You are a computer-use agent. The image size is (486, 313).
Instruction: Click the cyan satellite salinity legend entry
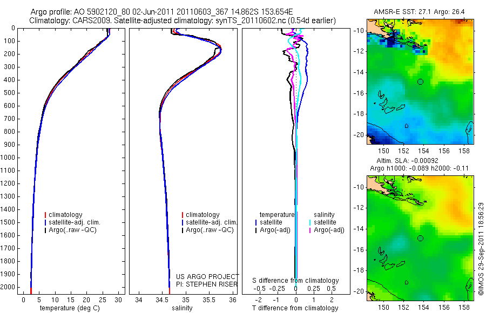(x=323, y=222)
